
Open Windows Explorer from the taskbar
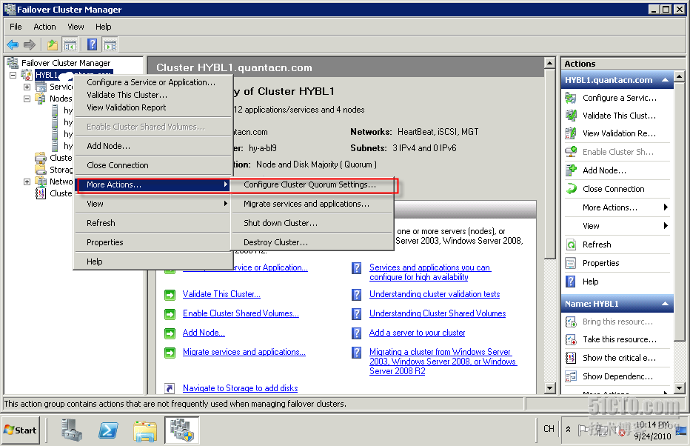(x=145, y=430)
